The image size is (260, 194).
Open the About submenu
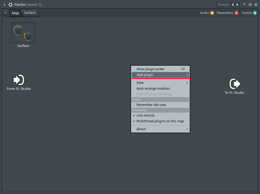pyautogui.click(x=160, y=129)
